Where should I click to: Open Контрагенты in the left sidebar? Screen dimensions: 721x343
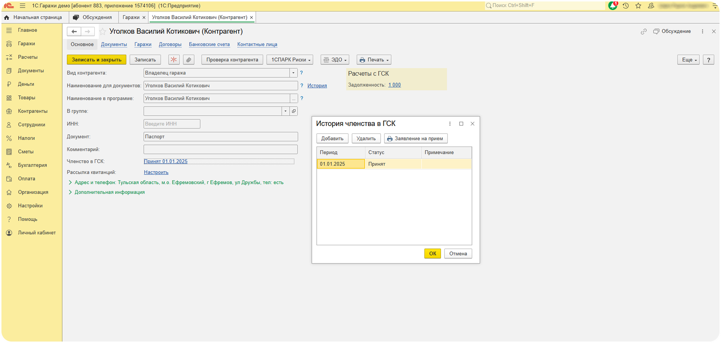(x=33, y=111)
